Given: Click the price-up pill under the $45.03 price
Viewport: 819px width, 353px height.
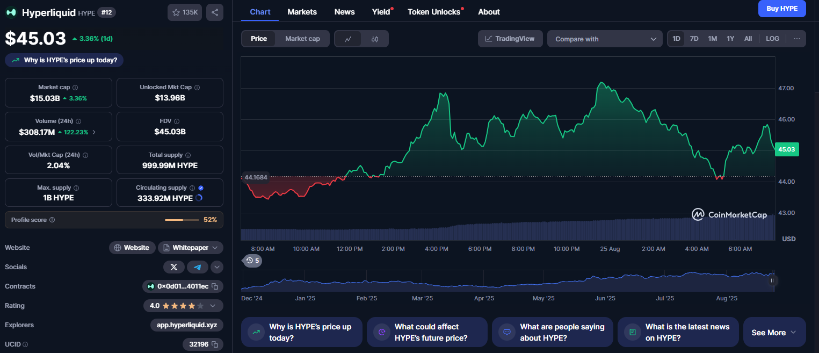Looking at the screenshot, I should [x=64, y=60].
